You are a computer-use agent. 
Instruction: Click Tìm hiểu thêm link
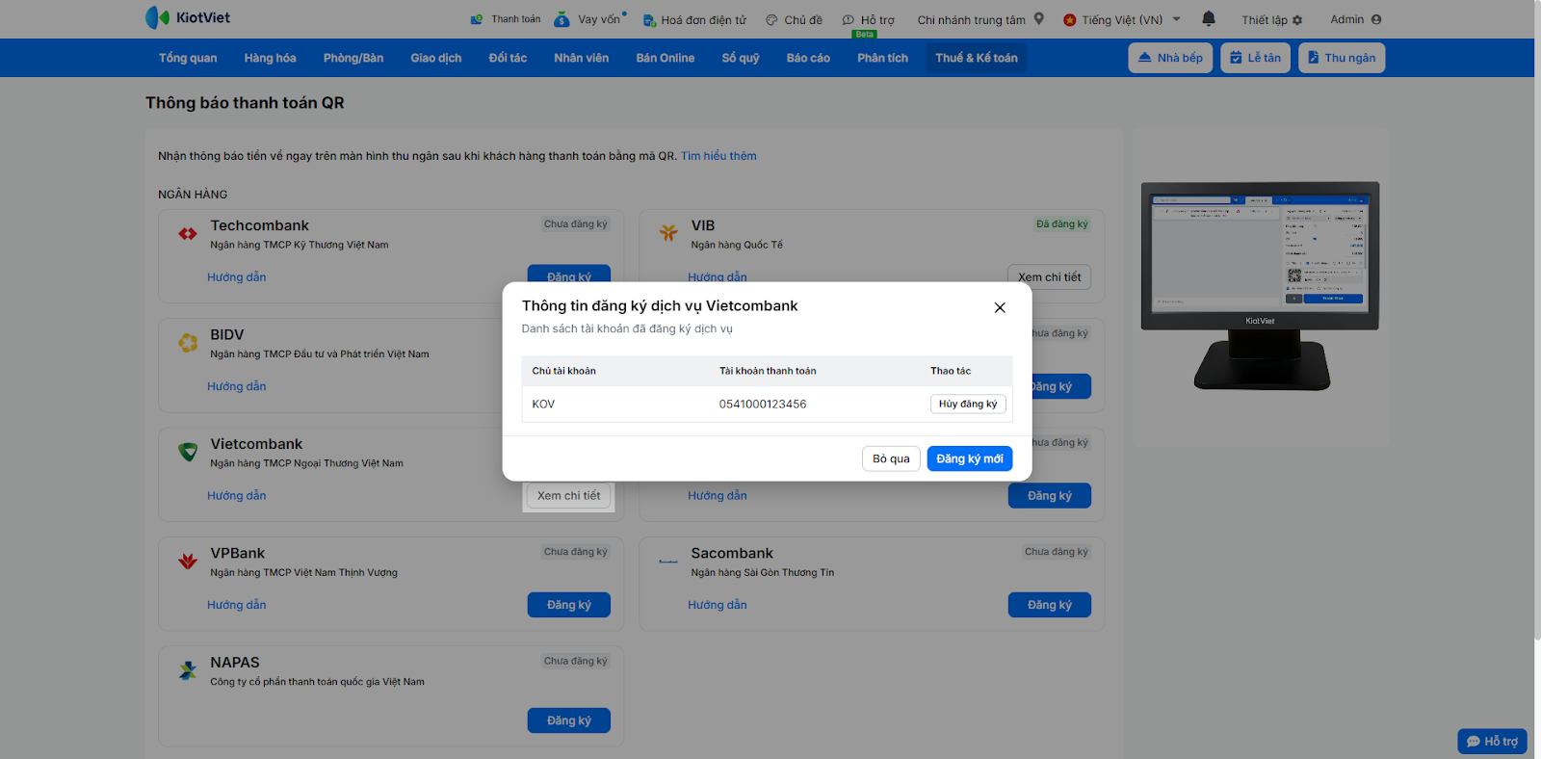pos(718,156)
